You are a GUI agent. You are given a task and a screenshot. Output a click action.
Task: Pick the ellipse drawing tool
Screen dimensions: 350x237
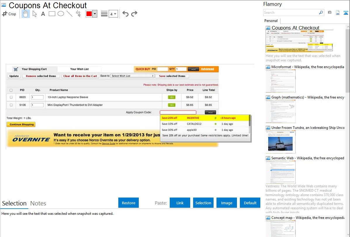(61, 14)
